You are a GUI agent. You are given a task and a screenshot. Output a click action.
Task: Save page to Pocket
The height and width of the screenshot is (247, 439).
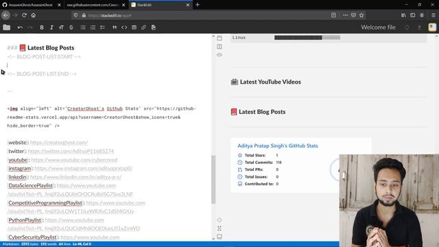click(x=354, y=15)
